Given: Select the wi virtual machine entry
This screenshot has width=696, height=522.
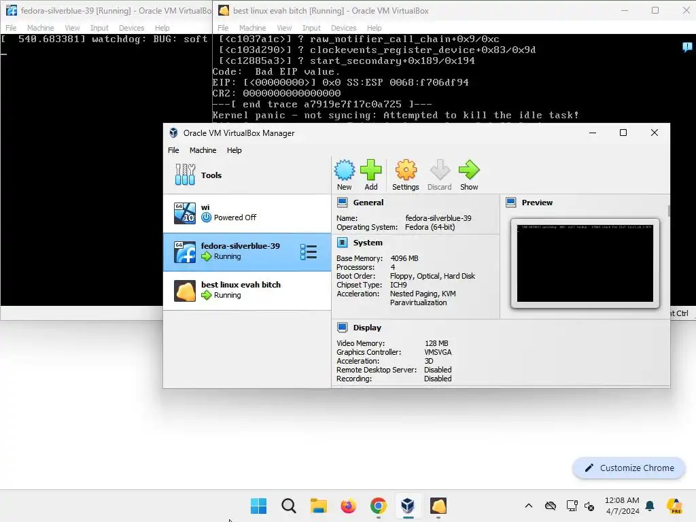Looking at the screenshot, I should coord(247,213).
